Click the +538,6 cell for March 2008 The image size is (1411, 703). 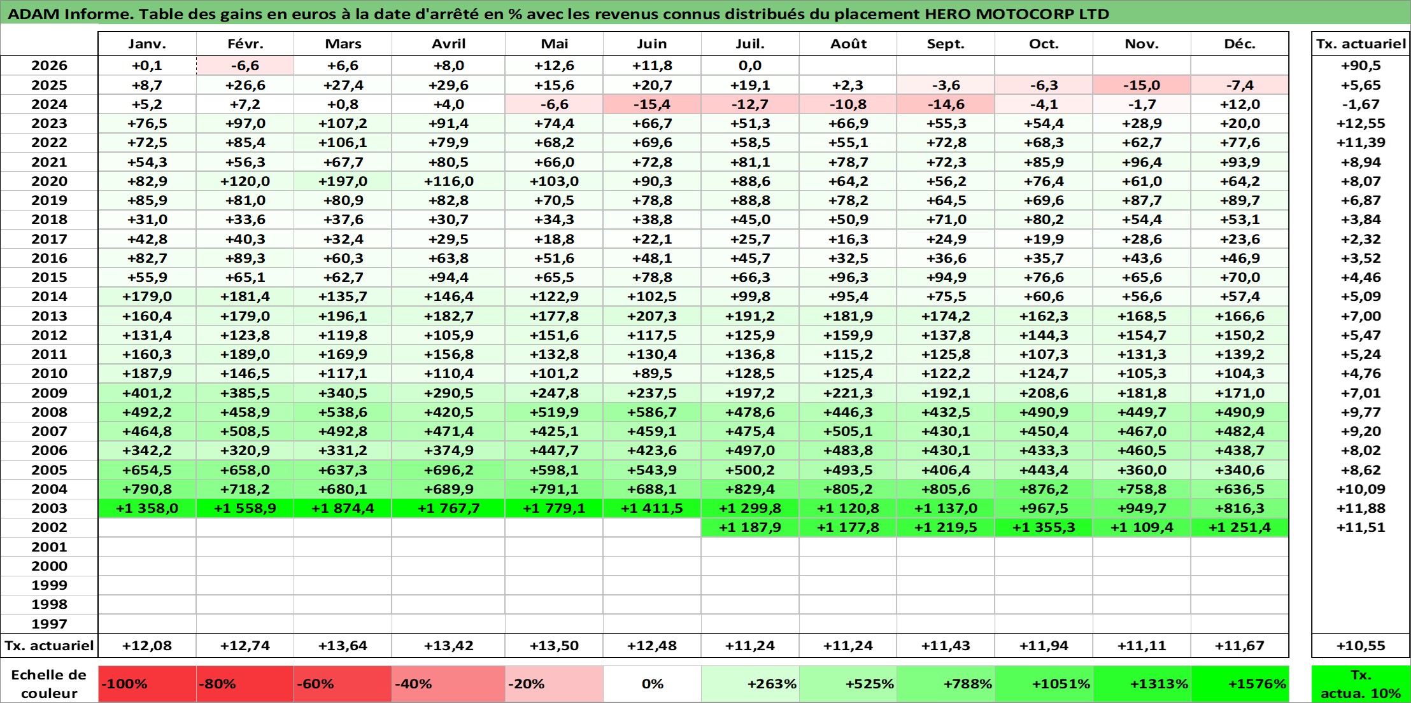click(343, 412)
